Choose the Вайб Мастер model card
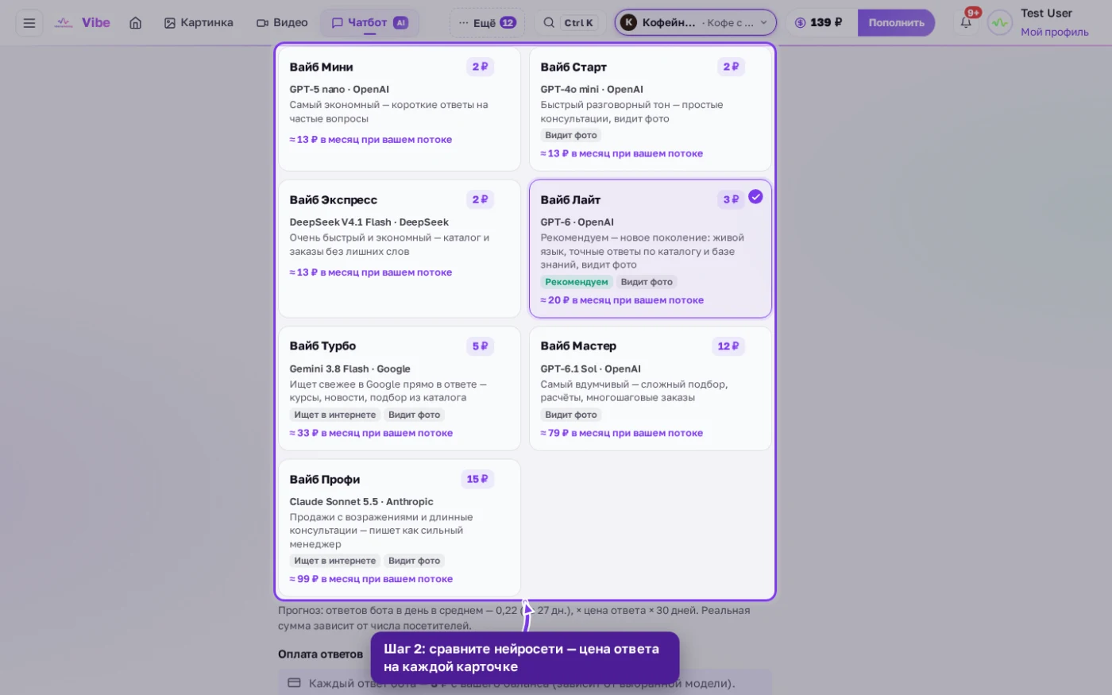 (x=651, y=389)
